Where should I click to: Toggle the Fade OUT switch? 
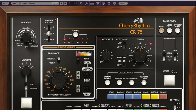(x=175, y=57)
